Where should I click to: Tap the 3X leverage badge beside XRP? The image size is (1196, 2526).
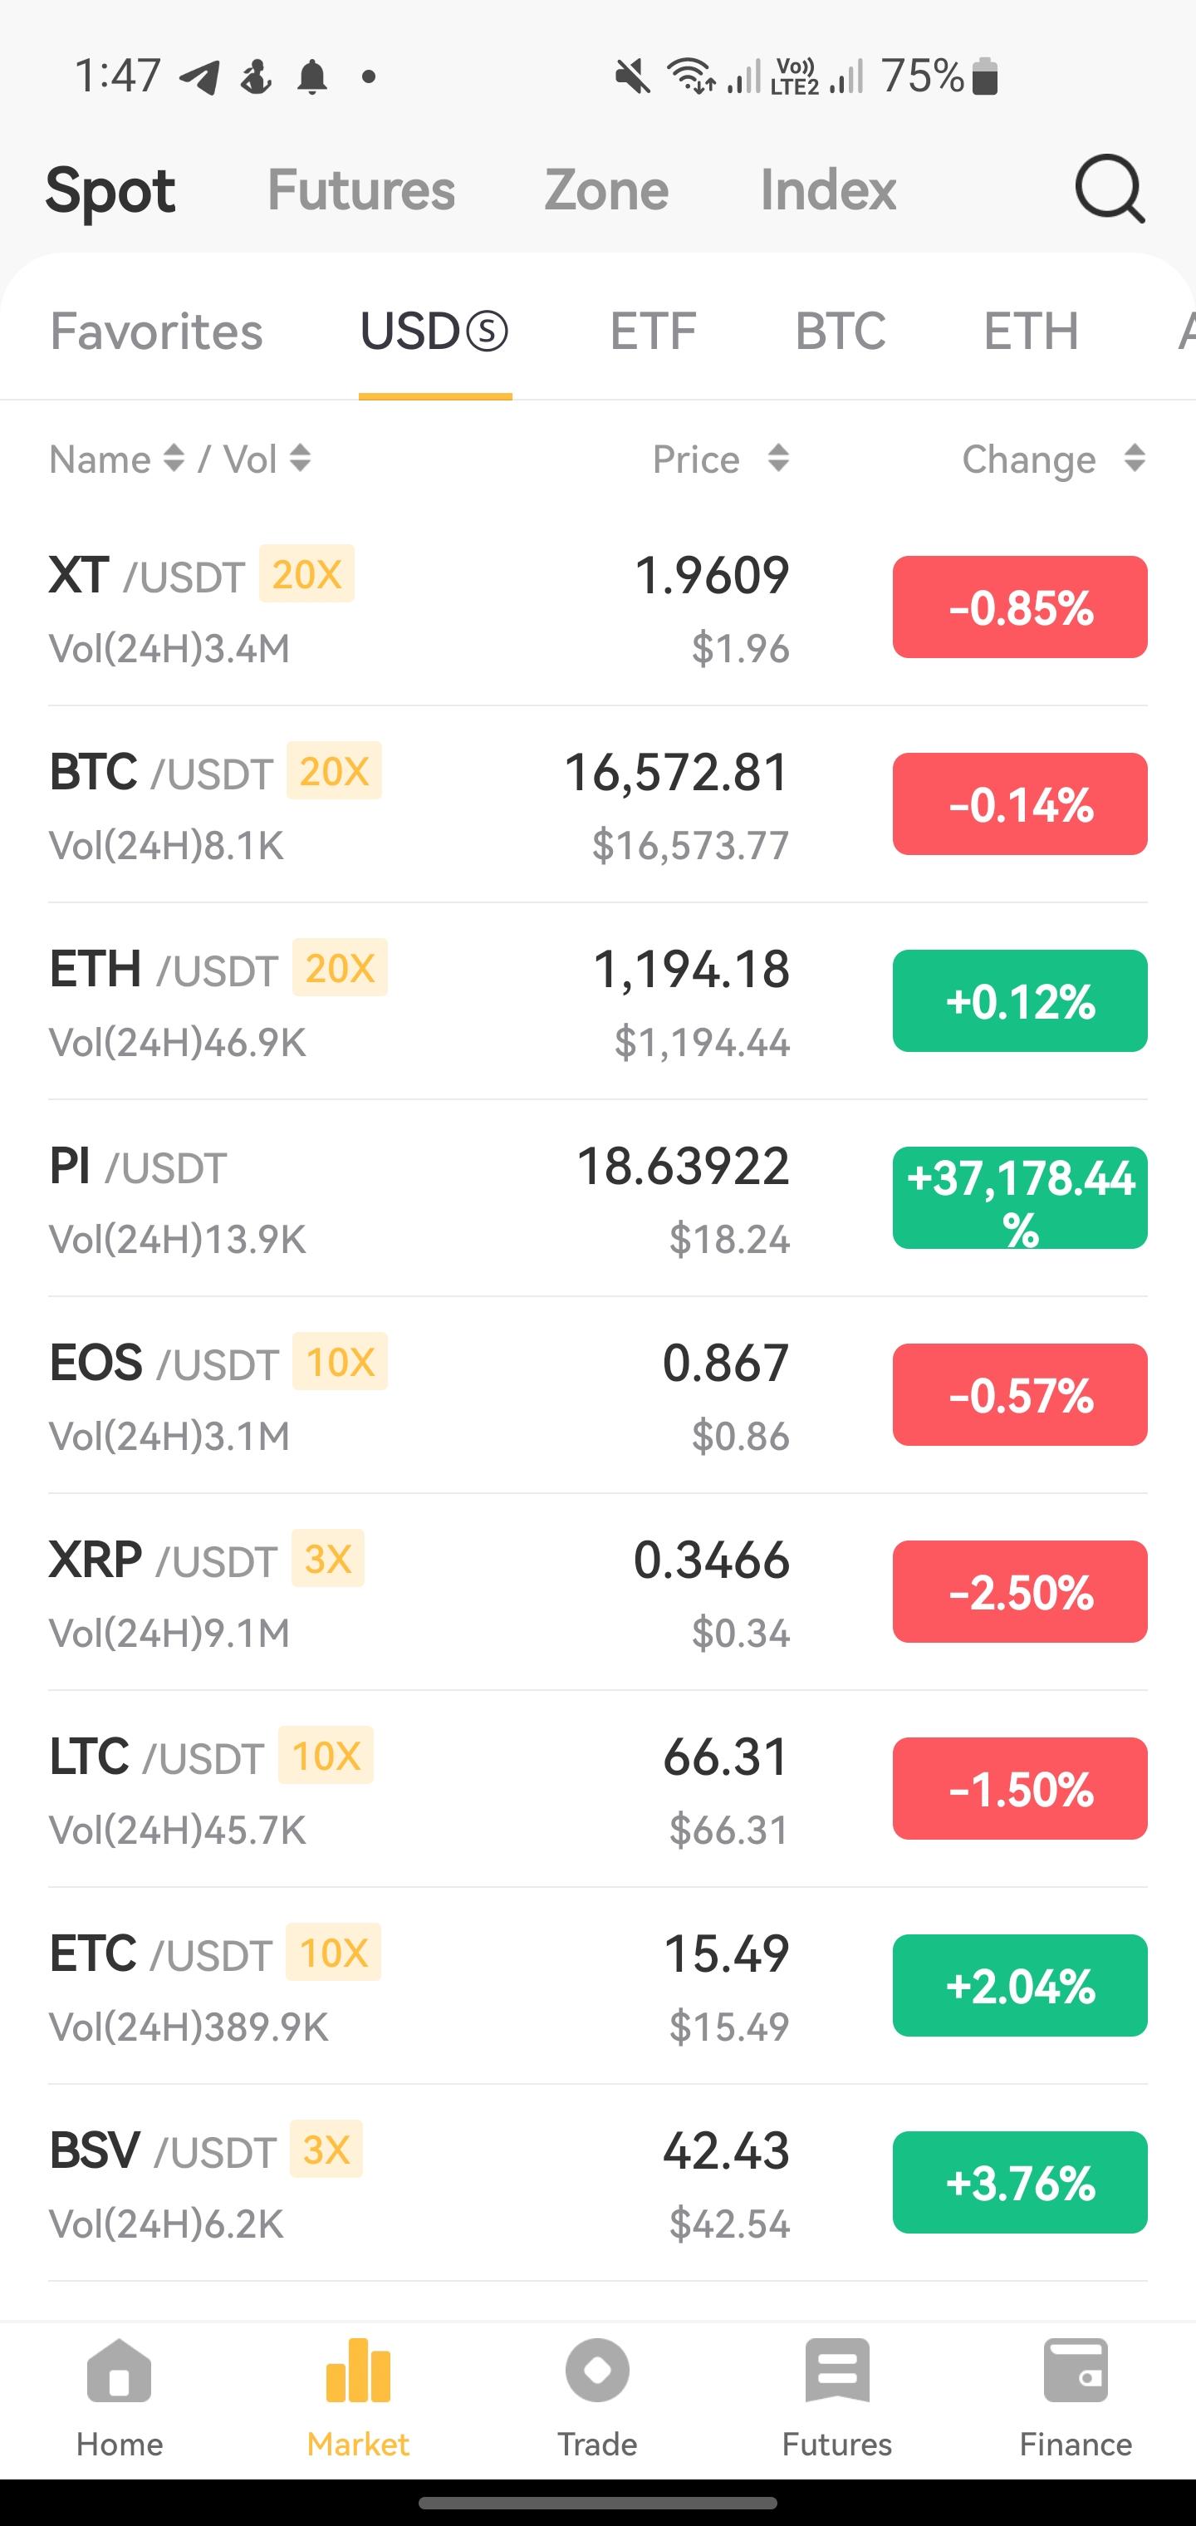tap(327, 1558)
